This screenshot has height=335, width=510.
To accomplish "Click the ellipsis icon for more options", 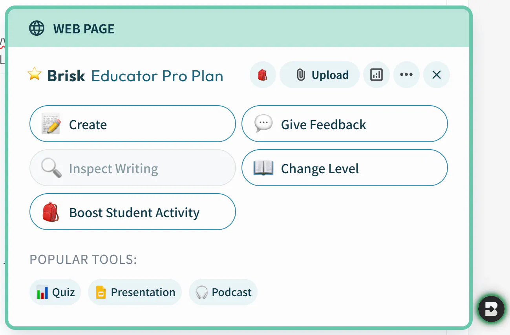I will coord(406,75).
